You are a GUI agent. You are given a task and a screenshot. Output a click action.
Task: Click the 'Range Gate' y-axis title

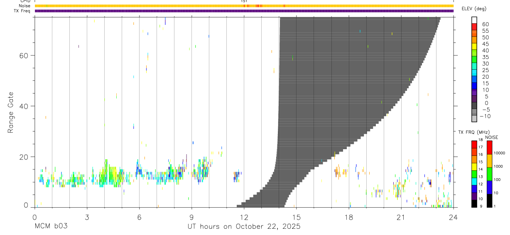[x=11, y=113]
